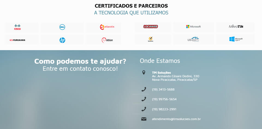Click the Onde Estamos heading
The image size is (262, 129).
click(x=160, y=61)
